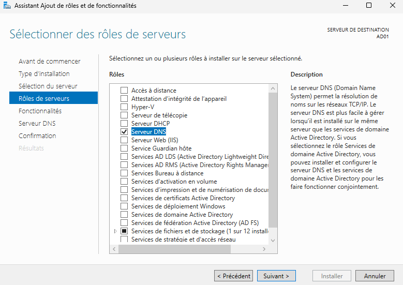This screenshot has width=403, height=285.
Task: Maximize the wizard window
Action: click(368, 6)
